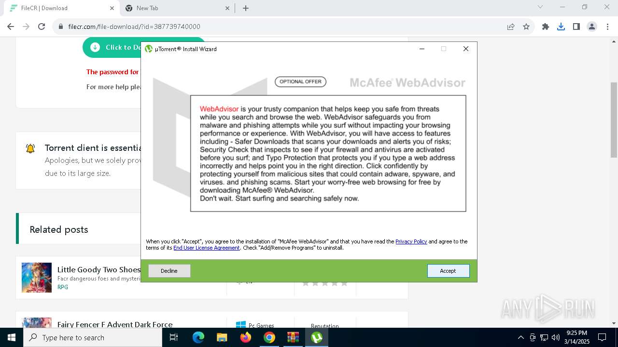Screen dimensions: 618x347
Task: Open the Privacy Policy link
Action: click(411, 241)
